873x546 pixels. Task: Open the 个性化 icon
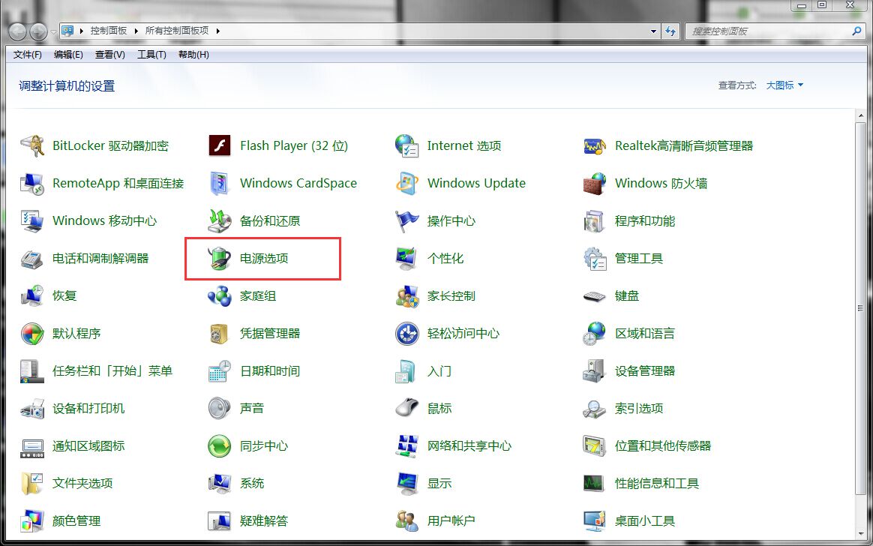click(x=407, y=259)
